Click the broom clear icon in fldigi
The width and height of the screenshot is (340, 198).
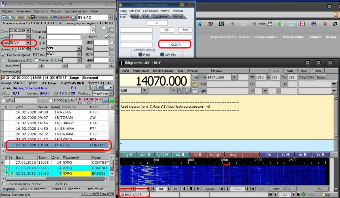tap(195, 84)
